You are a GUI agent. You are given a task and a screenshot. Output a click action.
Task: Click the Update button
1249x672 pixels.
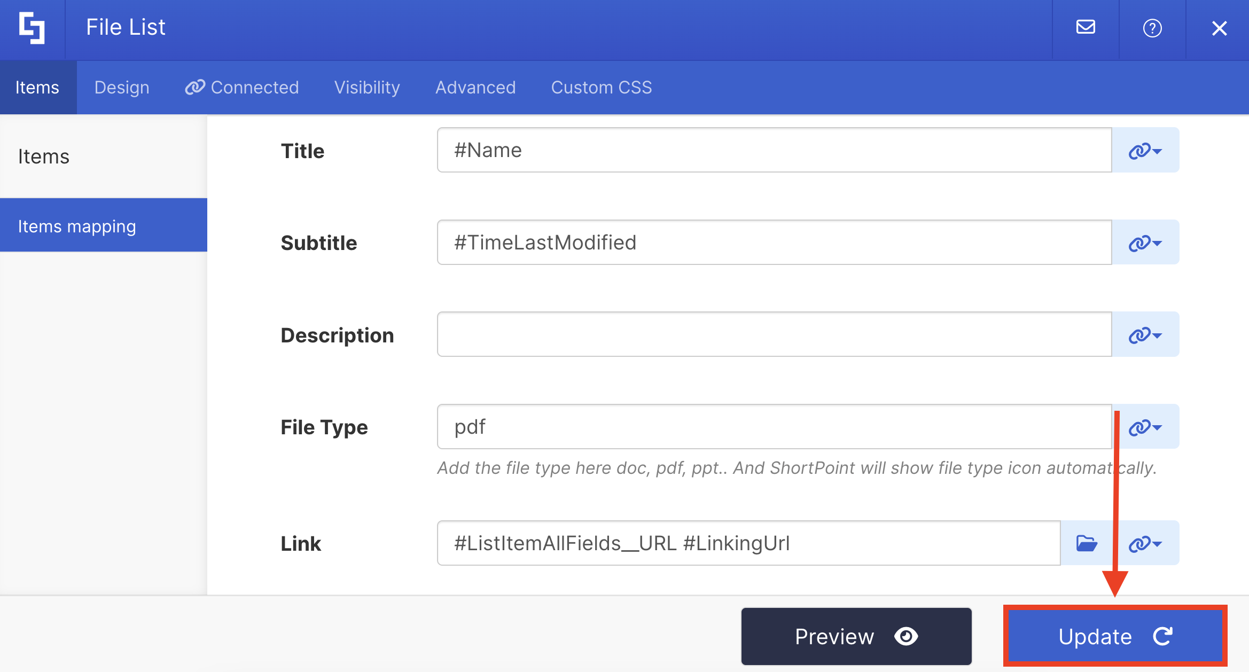coord(1115,636)
